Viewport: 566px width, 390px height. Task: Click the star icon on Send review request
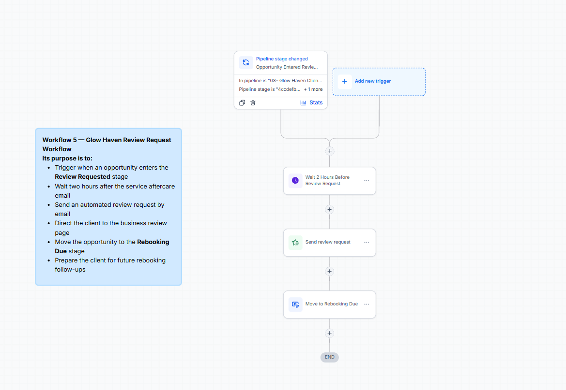[x=295, y=243]
